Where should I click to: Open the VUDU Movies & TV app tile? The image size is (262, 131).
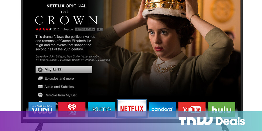pos(42,110)
